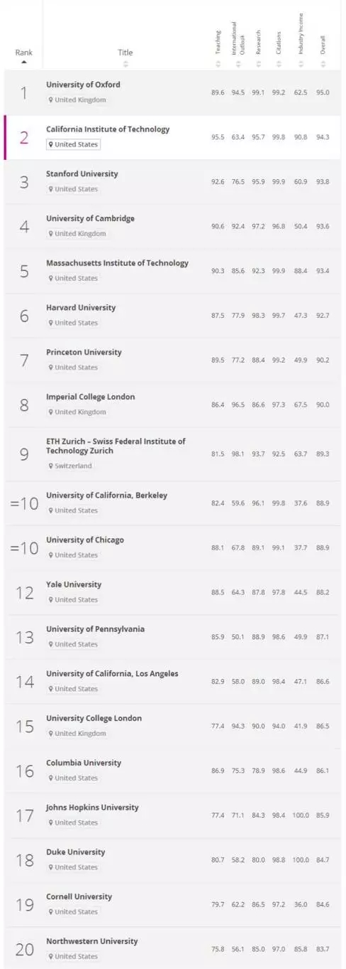The image size is (346, 969).
Task: Sort by International Outlook arrows
Action: (x=239, y=64)
